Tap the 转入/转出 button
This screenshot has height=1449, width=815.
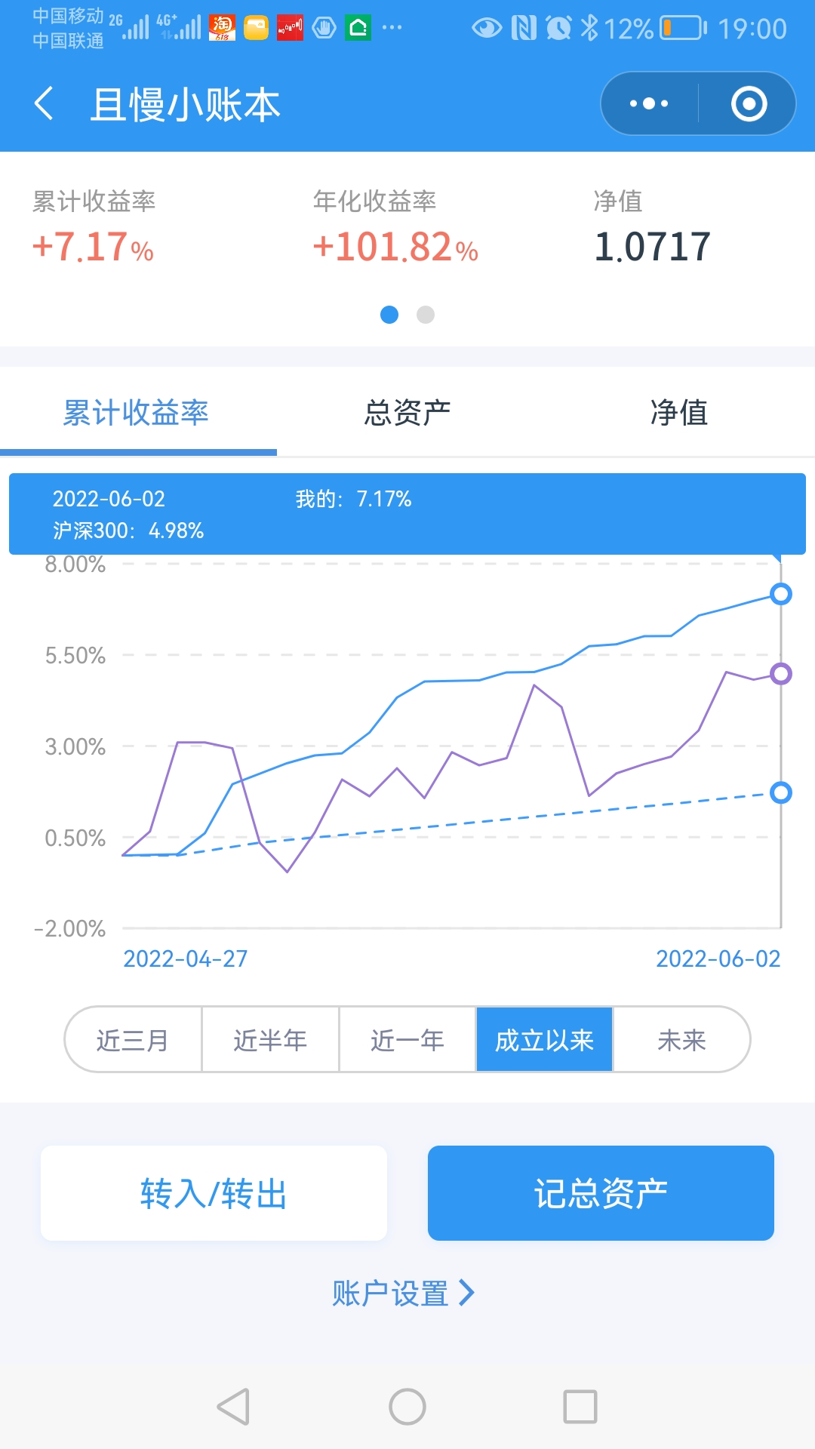coord(214,1193)
